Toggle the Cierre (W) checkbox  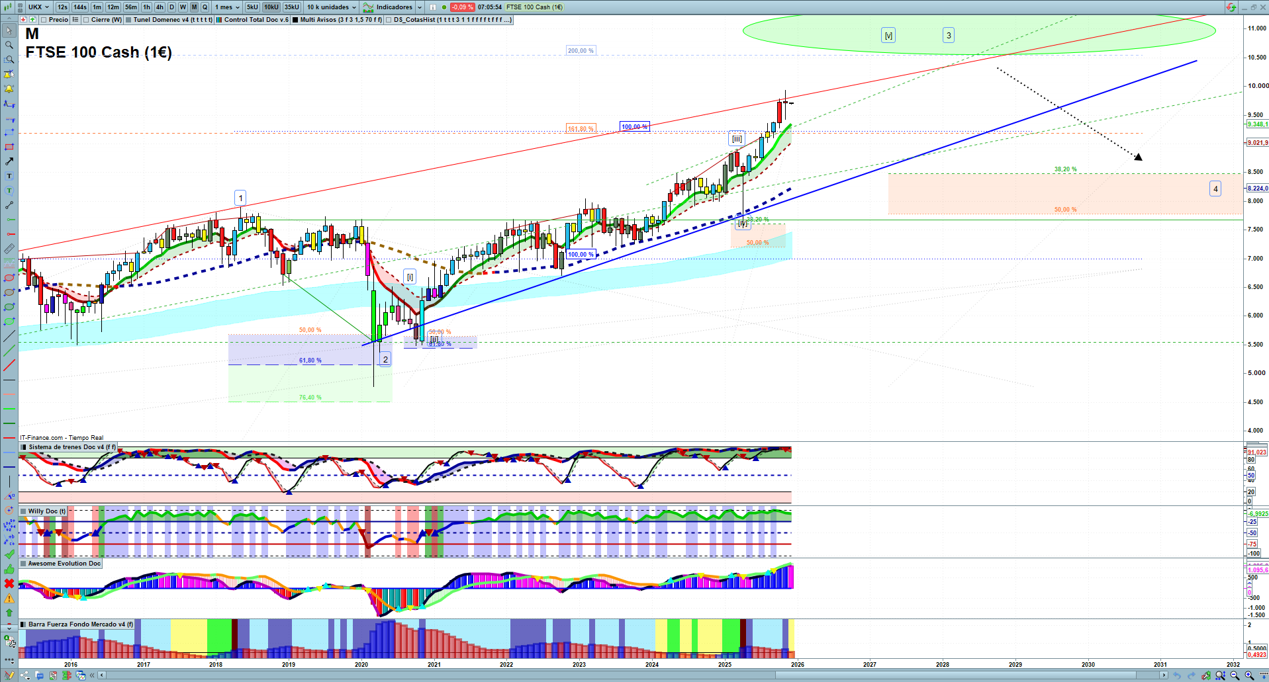coord(86,20)
